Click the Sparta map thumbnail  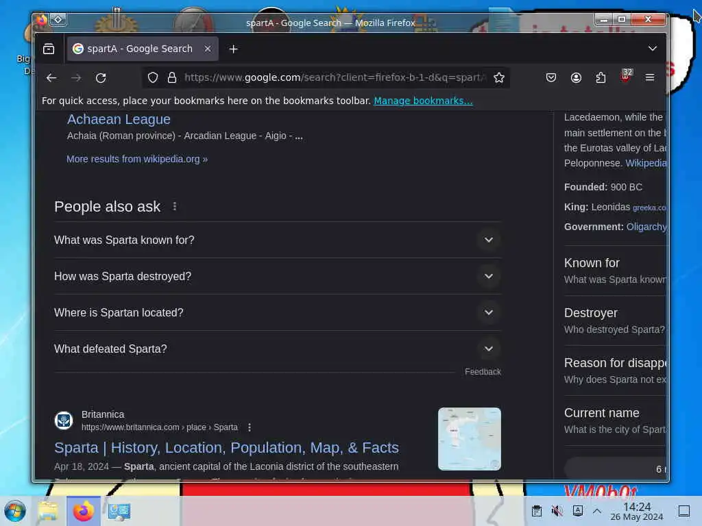(469, 439)
